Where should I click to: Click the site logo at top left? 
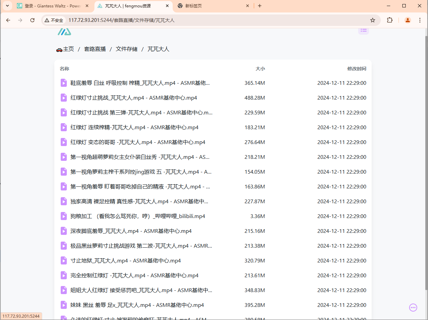coord(64,32)
